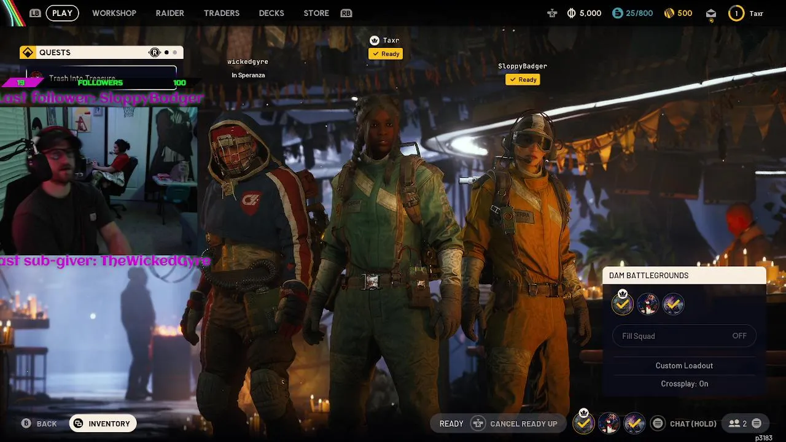Open the mail inbox envelope icon
The image size is (786, 442).
coord(711,14)
